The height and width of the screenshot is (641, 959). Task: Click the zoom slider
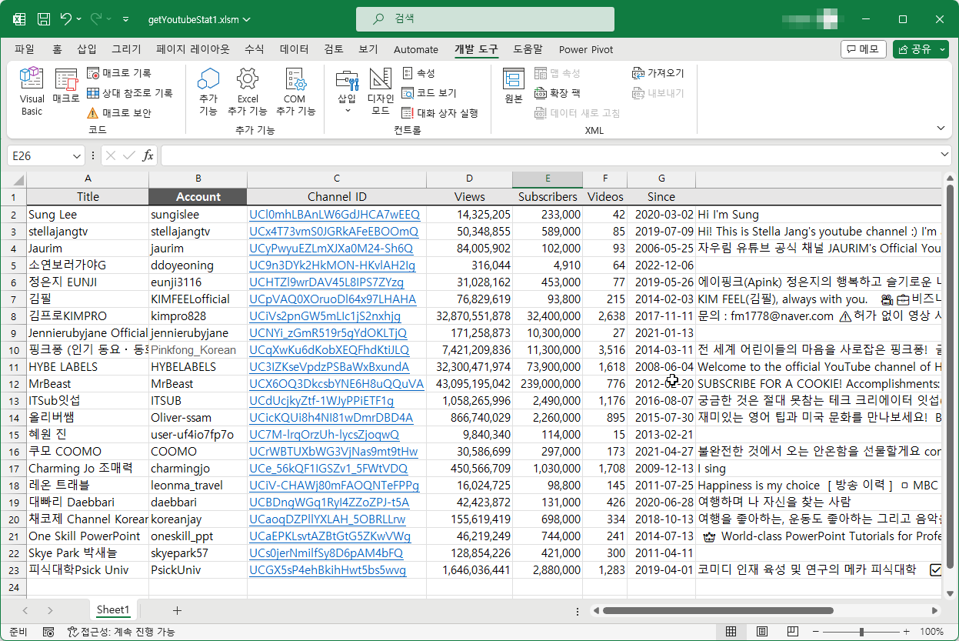pos(862,632)
